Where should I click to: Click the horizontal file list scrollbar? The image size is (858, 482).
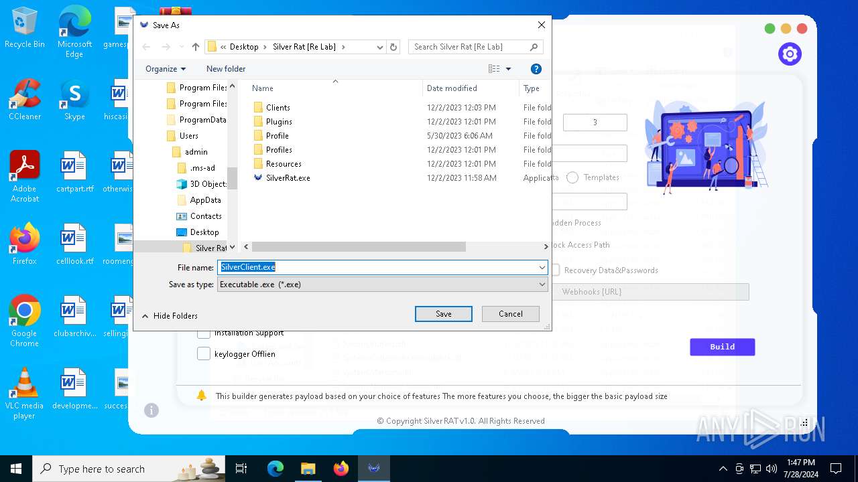coord(359,247)
